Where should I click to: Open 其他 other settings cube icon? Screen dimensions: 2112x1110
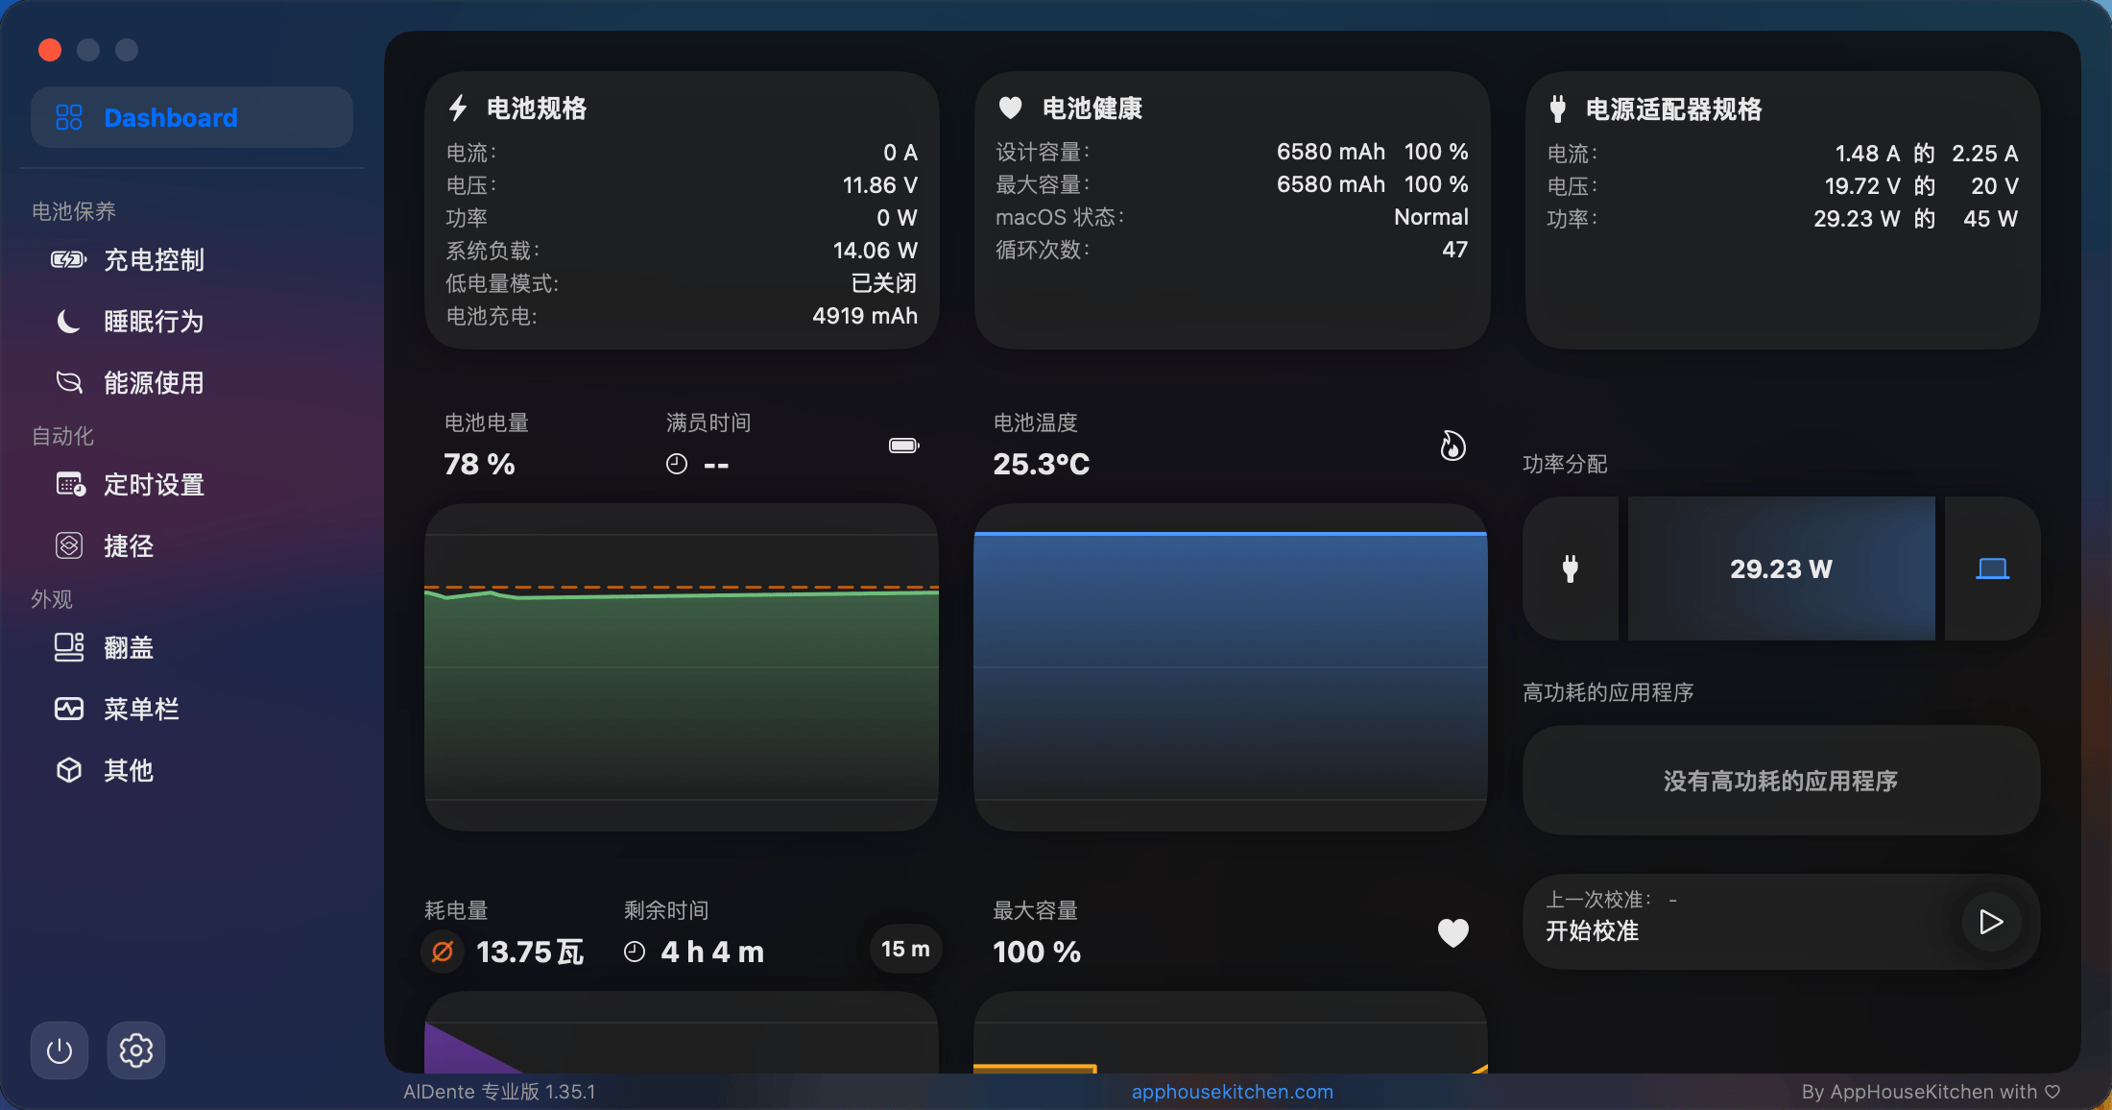click(68, 771)
